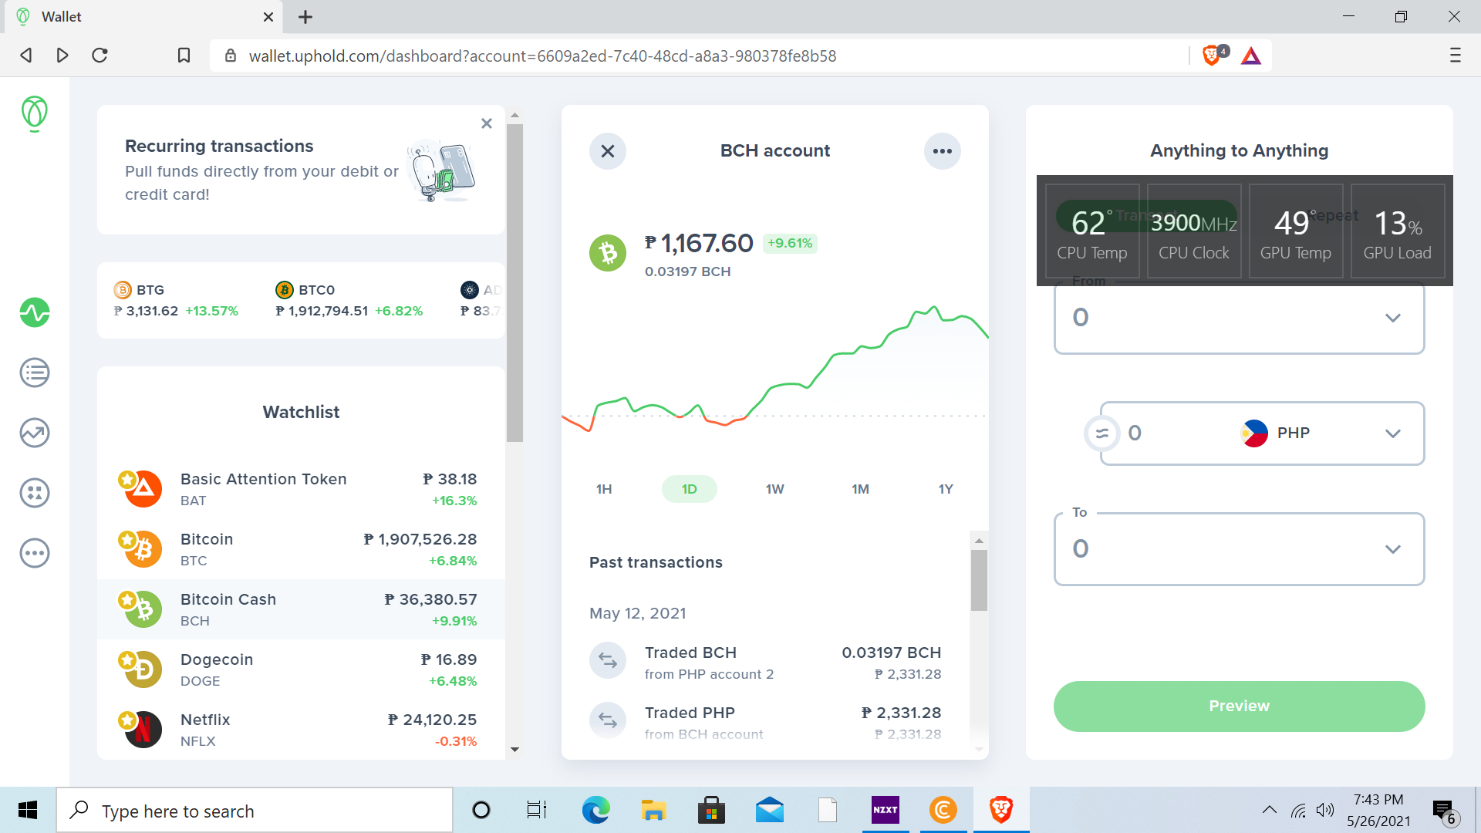1481x833 pixels.
Task: Reload the wallet page
Action: 100,56
